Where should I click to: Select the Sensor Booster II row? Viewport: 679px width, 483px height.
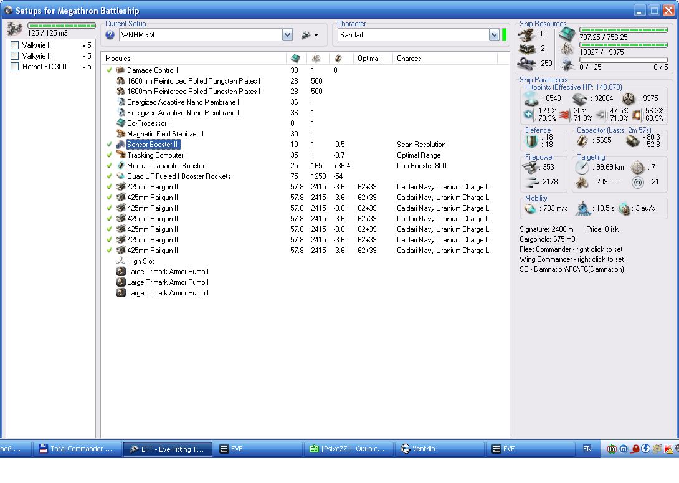305,144
